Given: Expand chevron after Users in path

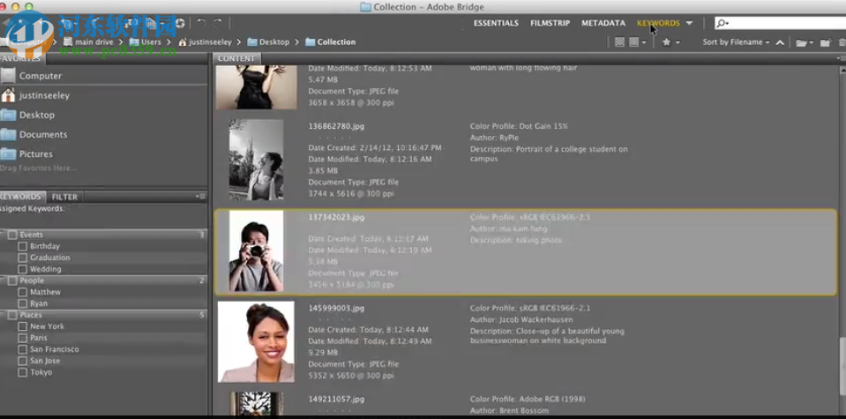Looking at the screenshot, I should click(x=168, y=42).
